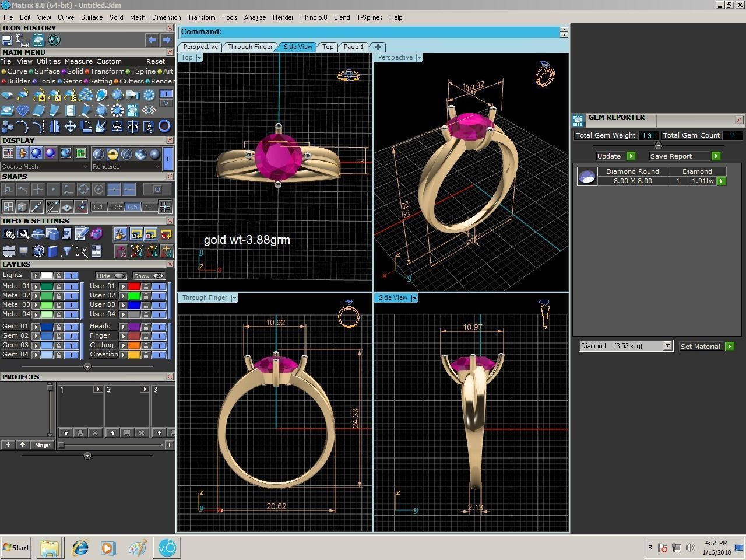Viewport: 746px width, 560px height.
Task: Toggle the 0.5 snap increment
Action: click(133, 207)
